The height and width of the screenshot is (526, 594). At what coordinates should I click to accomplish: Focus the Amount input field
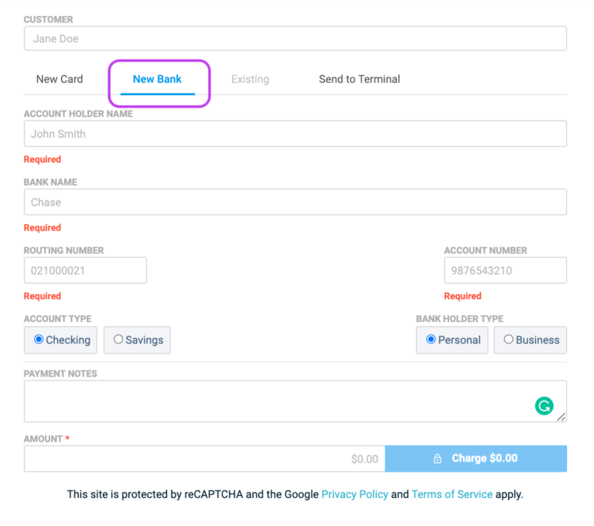coord(204,459)
